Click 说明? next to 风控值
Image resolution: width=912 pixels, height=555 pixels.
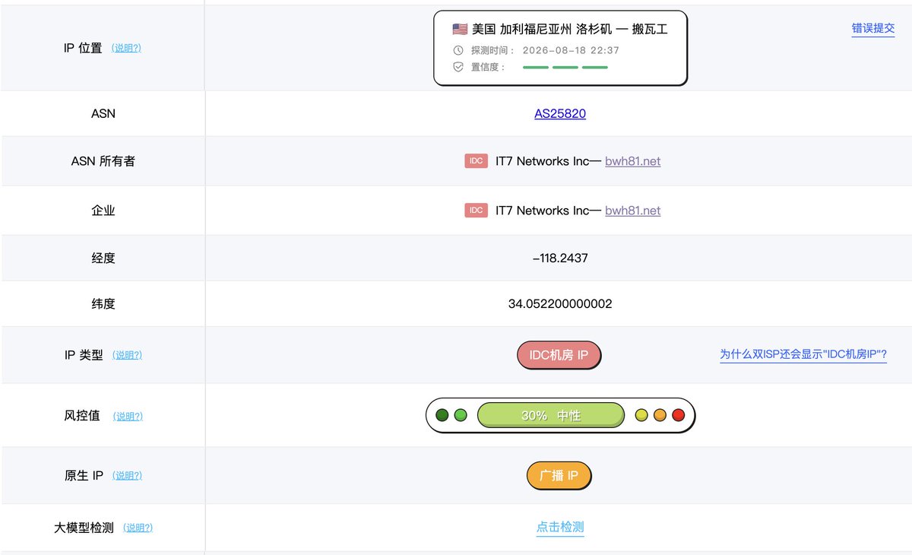pos(128,417)
